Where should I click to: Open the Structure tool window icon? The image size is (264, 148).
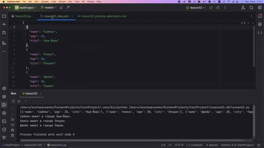point(4,43)
